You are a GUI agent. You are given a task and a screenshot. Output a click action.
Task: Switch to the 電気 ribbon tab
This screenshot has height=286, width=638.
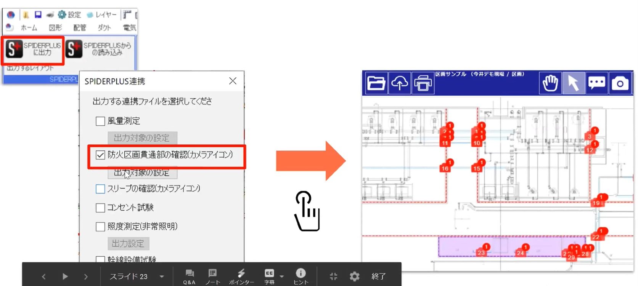coord(129,28)
